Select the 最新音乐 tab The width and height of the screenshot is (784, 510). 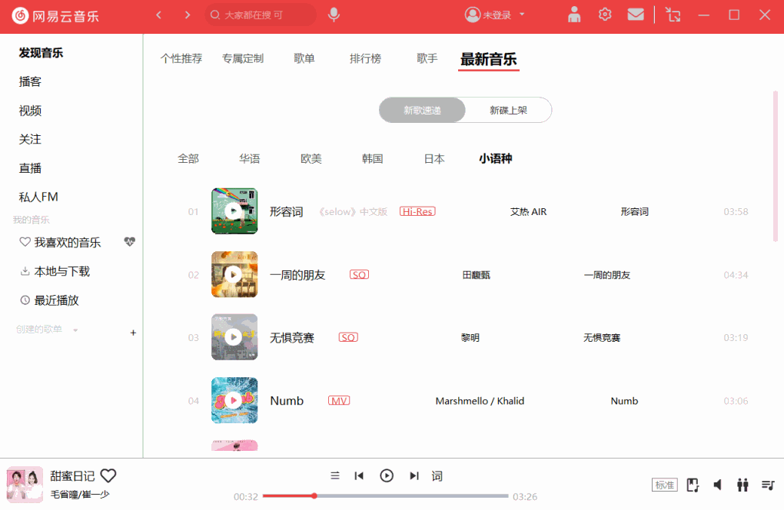(489, 60)
